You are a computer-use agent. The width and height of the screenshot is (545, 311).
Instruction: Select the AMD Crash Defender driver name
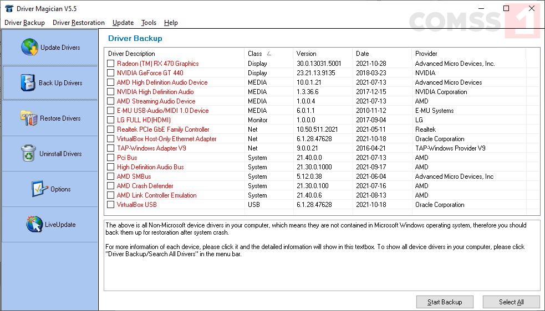tap(145, 186)
